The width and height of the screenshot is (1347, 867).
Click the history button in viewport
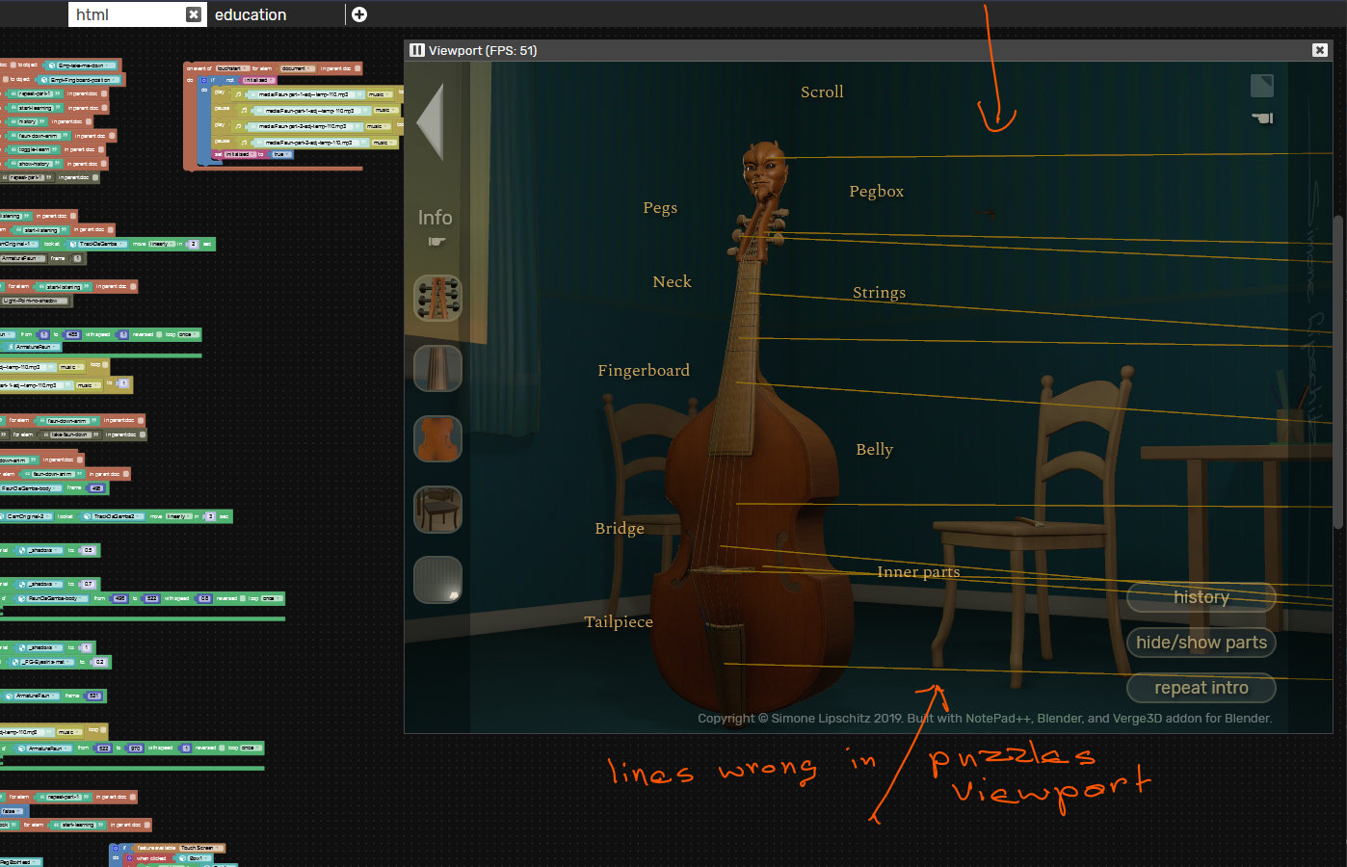point(1202,597)
